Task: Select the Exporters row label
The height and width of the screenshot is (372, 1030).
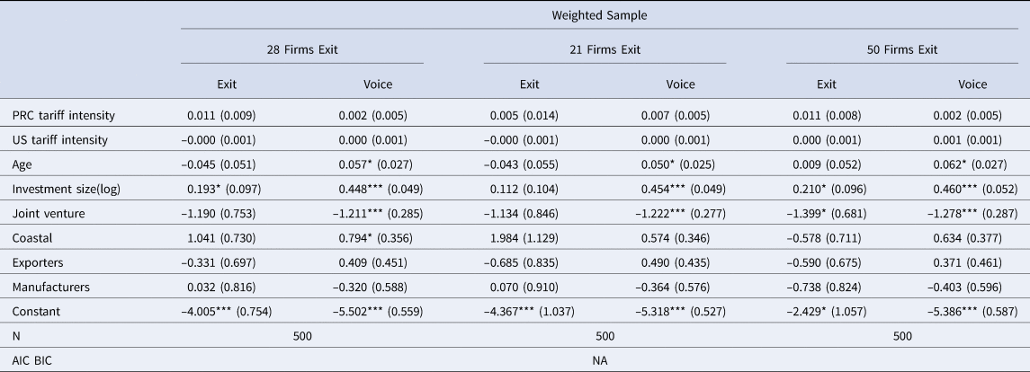Action: 38,263
